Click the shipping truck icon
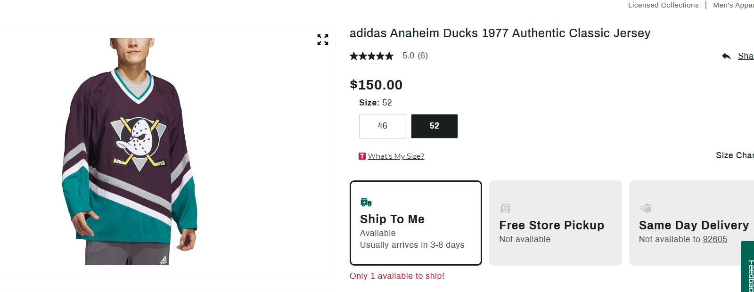 click(366, 203)
